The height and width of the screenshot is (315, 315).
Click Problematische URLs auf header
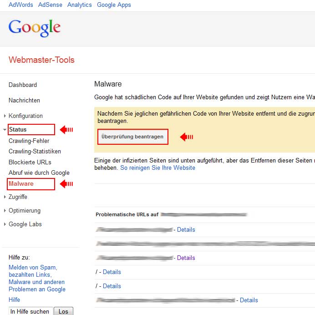point(127,214)
